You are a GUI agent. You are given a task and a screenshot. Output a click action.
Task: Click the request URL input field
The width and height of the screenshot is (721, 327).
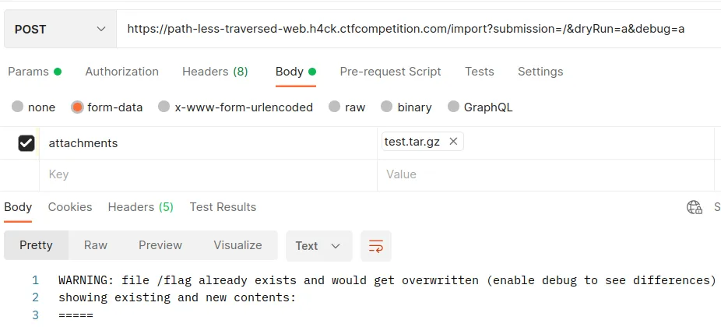(418, 29)
